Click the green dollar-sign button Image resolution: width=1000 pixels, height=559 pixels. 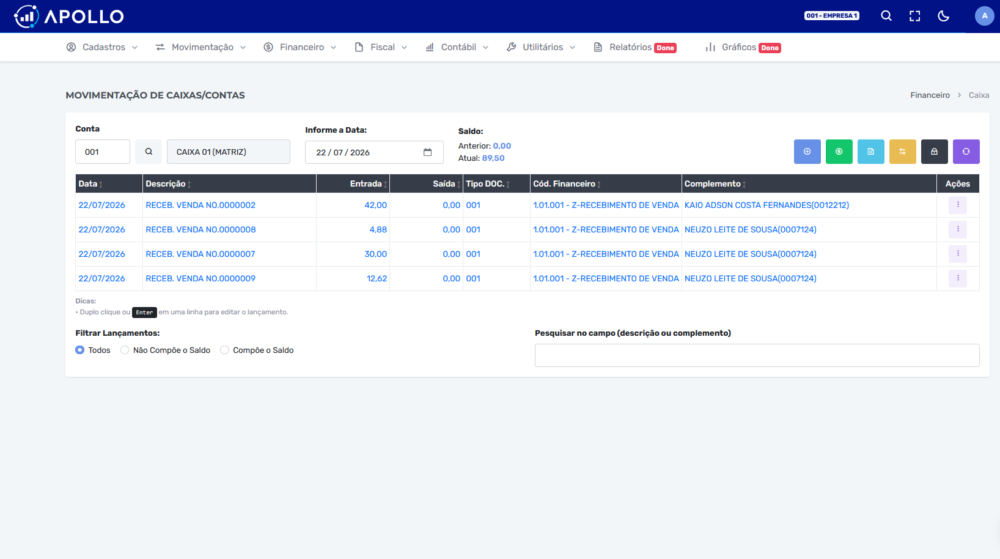coord(839,152)
